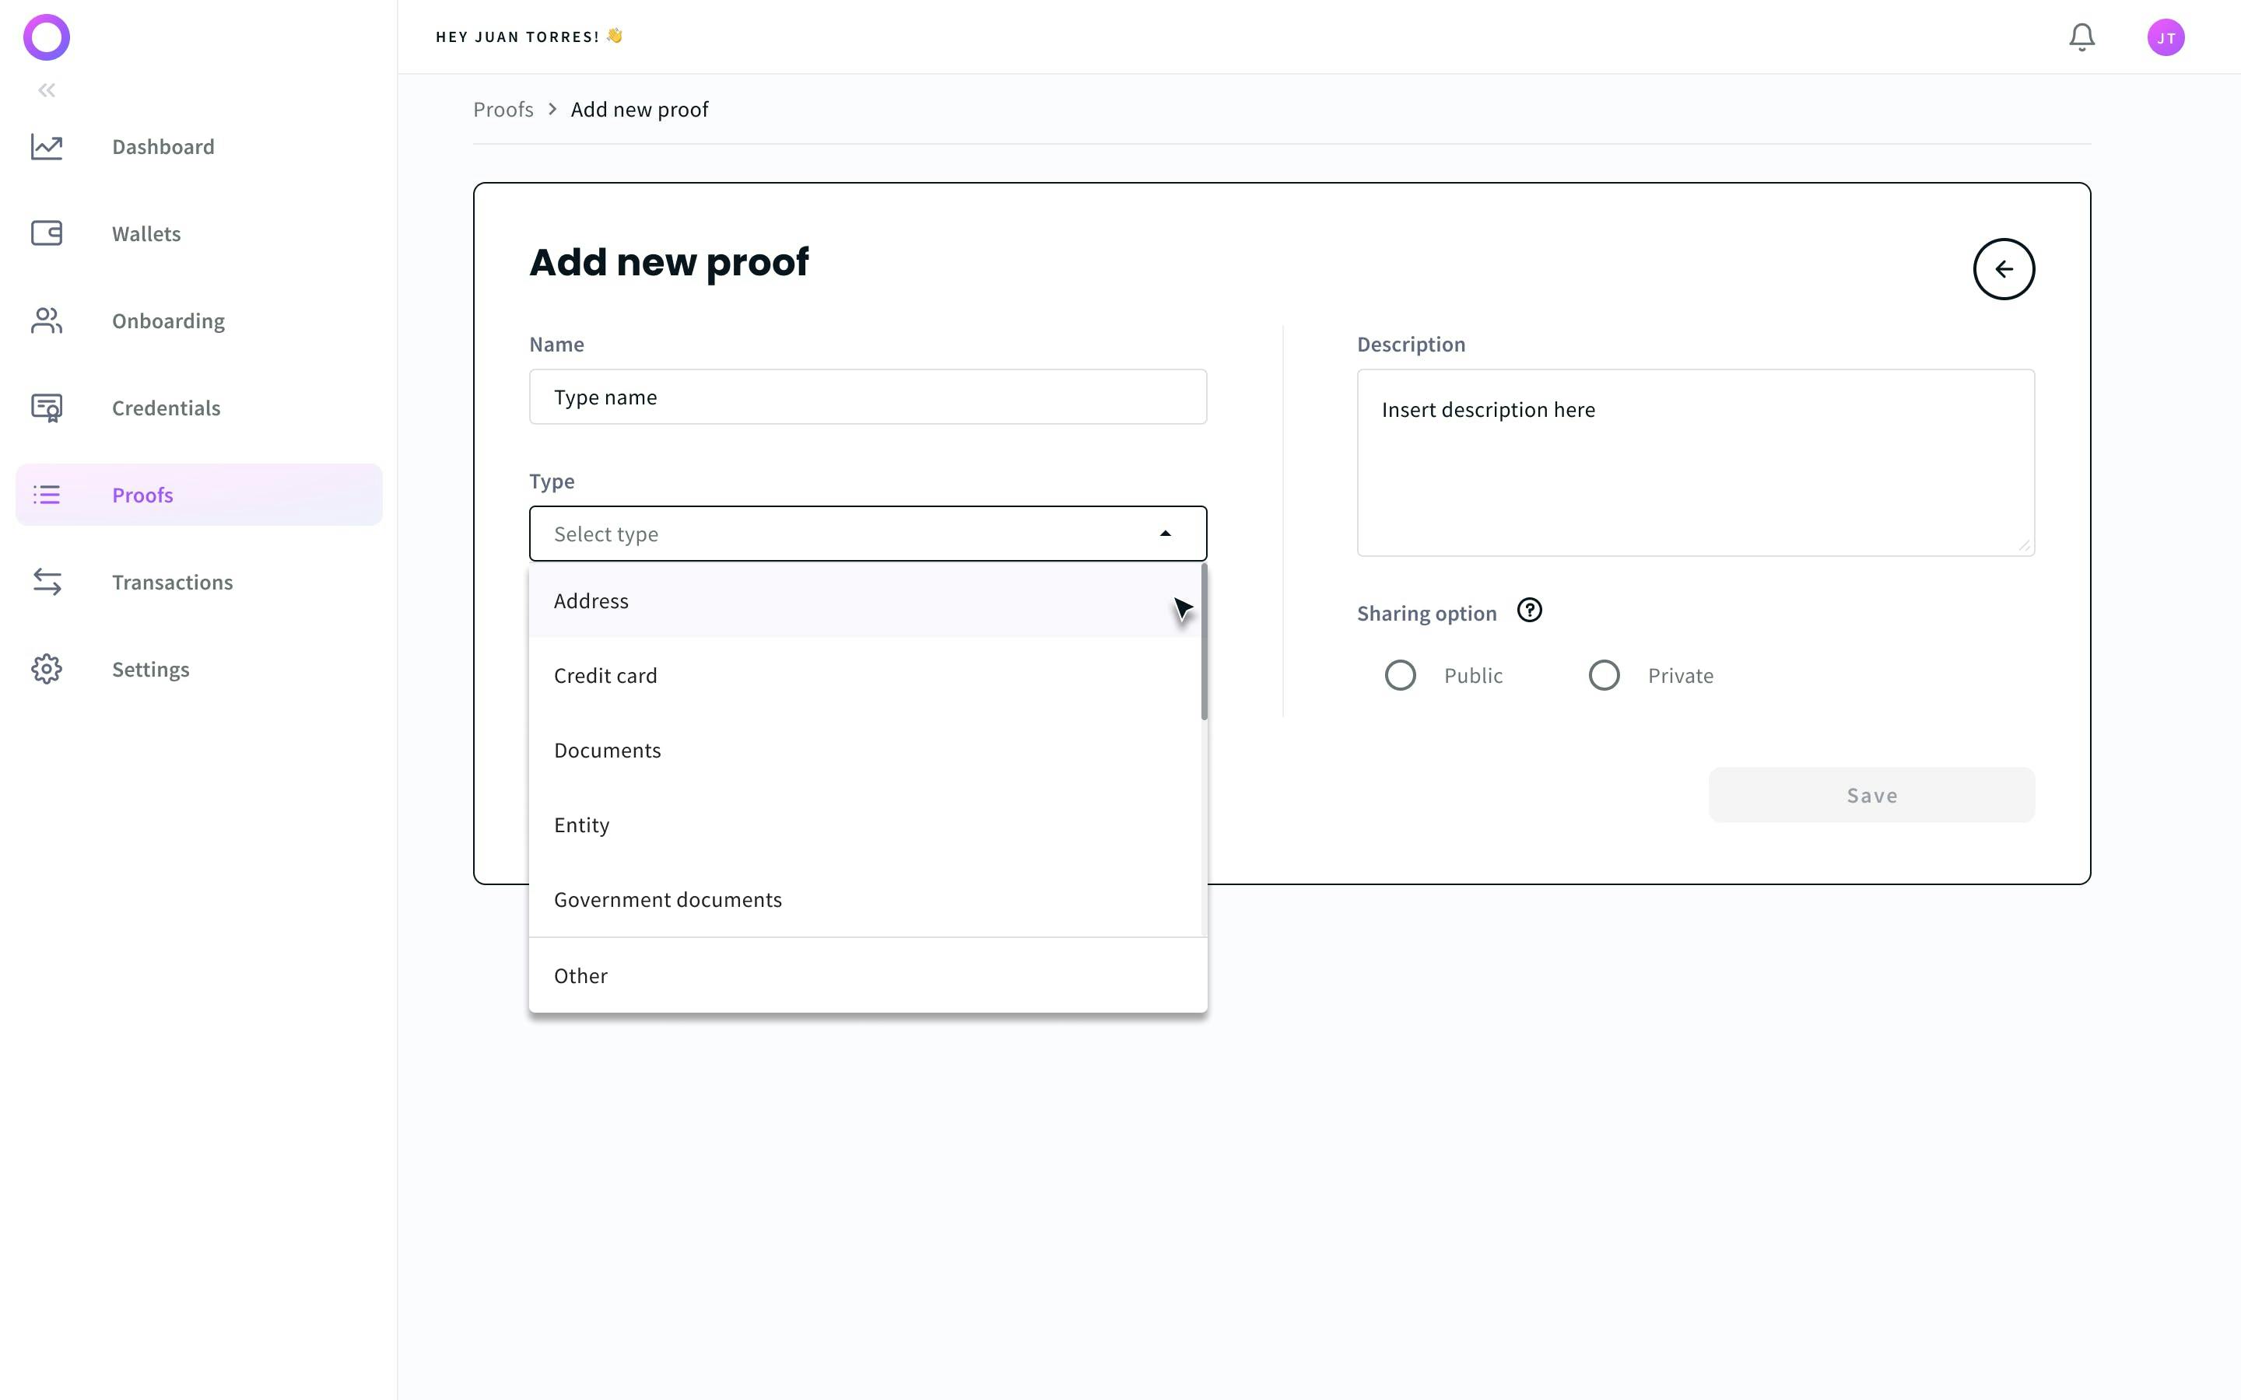
Task: Choose Credit card from type list
Action: pyautogui.click(x=605, y=676)
